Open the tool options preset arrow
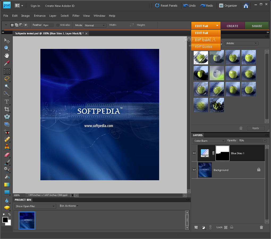 (6, 25)
